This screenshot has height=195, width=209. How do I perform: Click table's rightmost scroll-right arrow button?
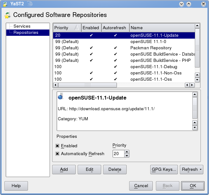click(192, 85)
